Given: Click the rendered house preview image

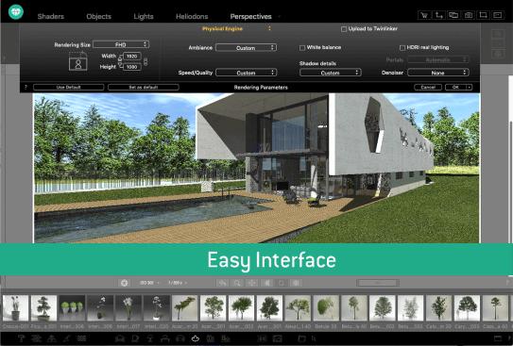Looking at the screenshot, I should [x=257, y=168].
